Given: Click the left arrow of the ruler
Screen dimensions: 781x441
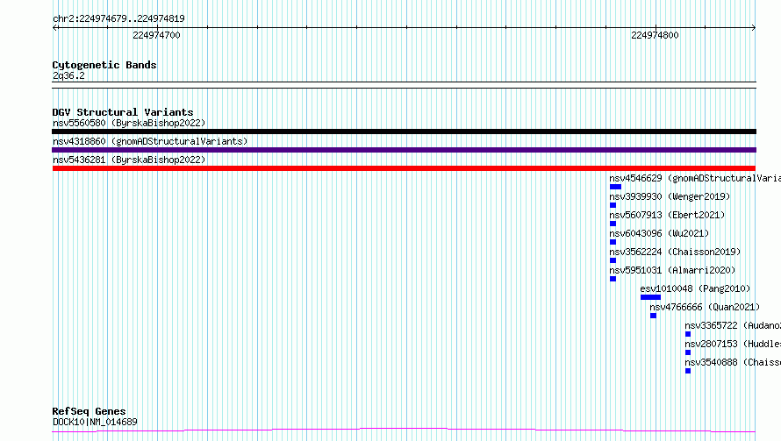Looking at the screenshot, I should [55, 28].
